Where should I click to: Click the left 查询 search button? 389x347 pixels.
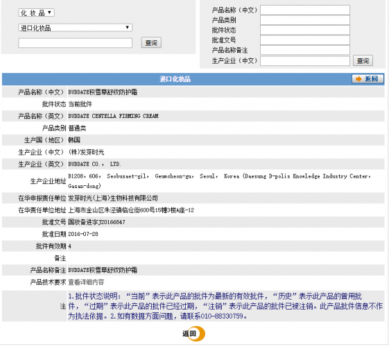(151, 43)
